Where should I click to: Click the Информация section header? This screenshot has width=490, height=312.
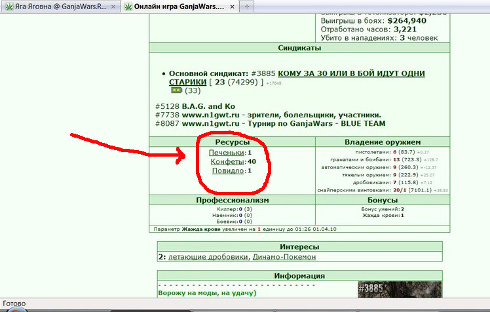pos(299,276)
